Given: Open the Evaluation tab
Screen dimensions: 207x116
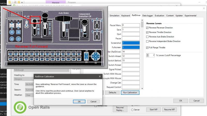Looking at the screenshot, I should [x=159, y=16].
